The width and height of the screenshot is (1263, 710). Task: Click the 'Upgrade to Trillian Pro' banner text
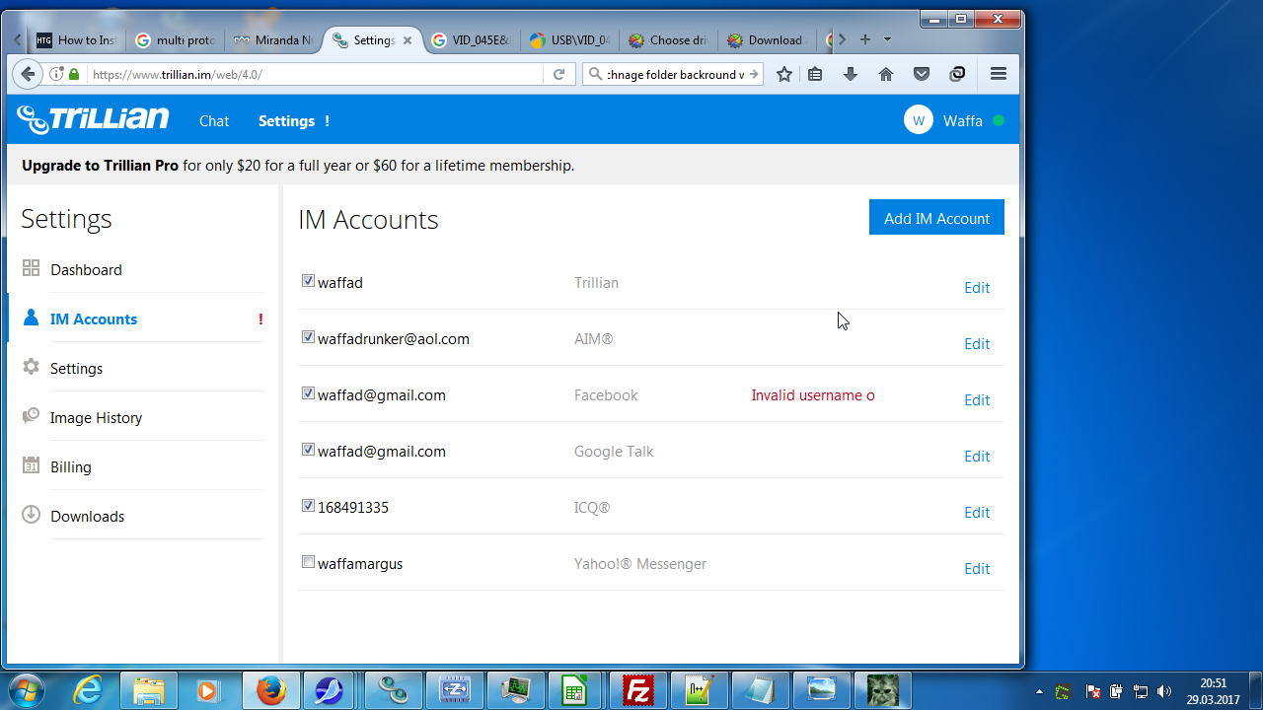click(x=100, y=166)
